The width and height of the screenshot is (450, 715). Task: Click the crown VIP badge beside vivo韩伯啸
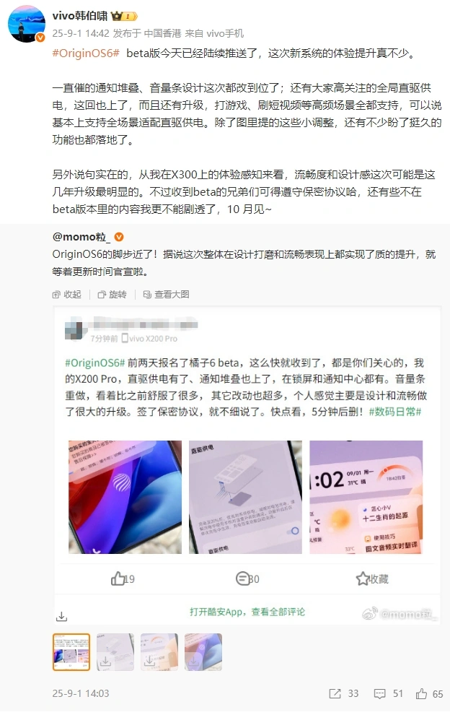(124, 17)
